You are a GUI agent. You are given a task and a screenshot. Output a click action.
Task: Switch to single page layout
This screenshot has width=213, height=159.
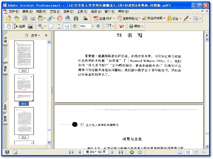click(x=180, y=152)
